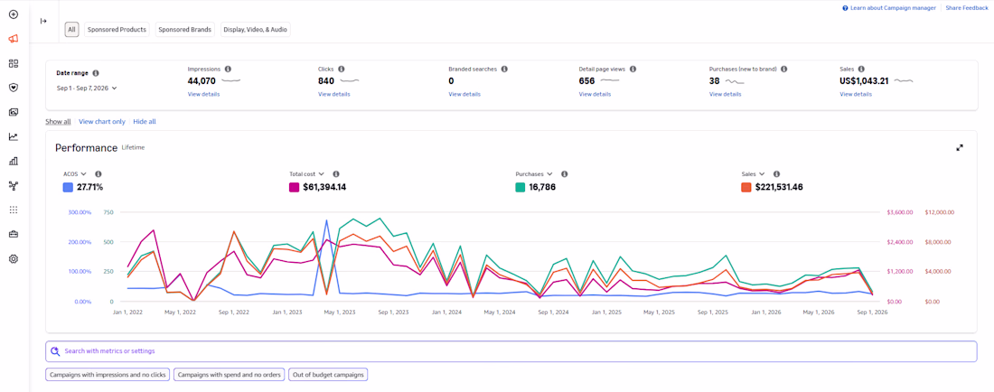Click the Search with metrics or settings field

(x=511, y=351)
